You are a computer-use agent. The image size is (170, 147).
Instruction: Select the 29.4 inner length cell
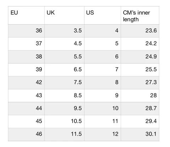point(140,121)
